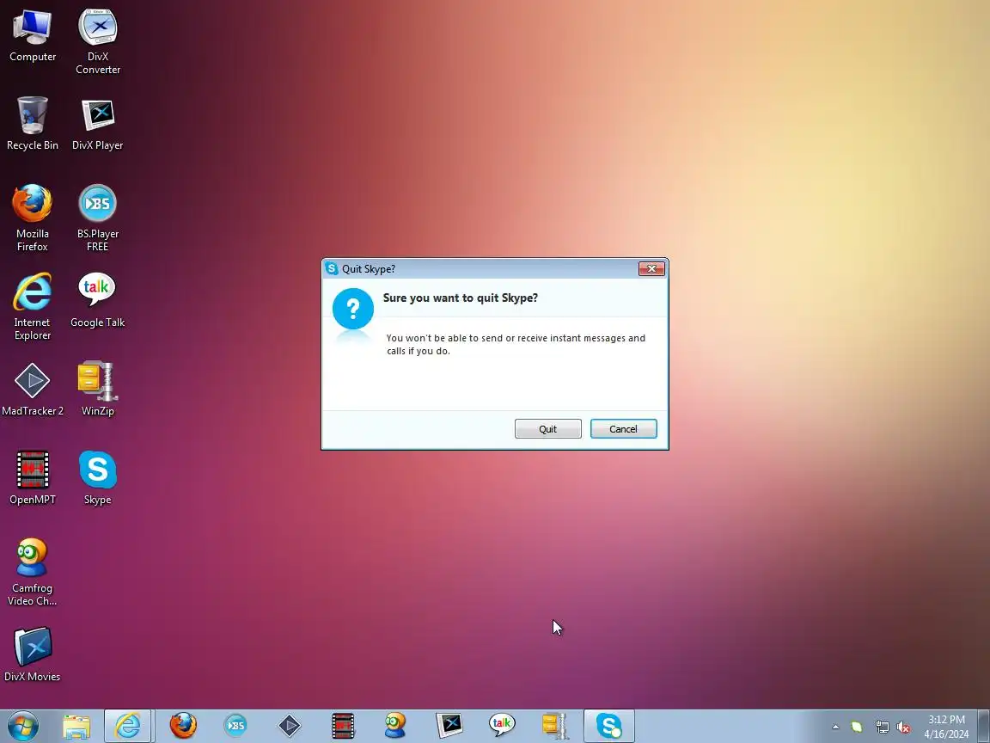This screenshot has width=990, height=743.
Task: Click the Quit button in Skype dialog
Action: (x=547, y=428)
